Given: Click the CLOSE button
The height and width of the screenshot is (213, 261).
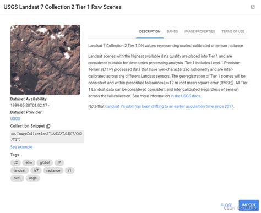Looking at the screenshot, I should coord(226,205).
